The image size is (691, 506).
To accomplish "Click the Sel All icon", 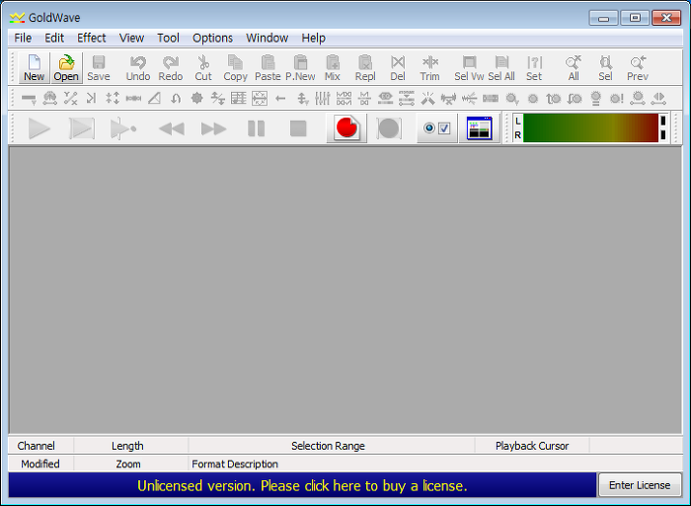I will 501,68.
